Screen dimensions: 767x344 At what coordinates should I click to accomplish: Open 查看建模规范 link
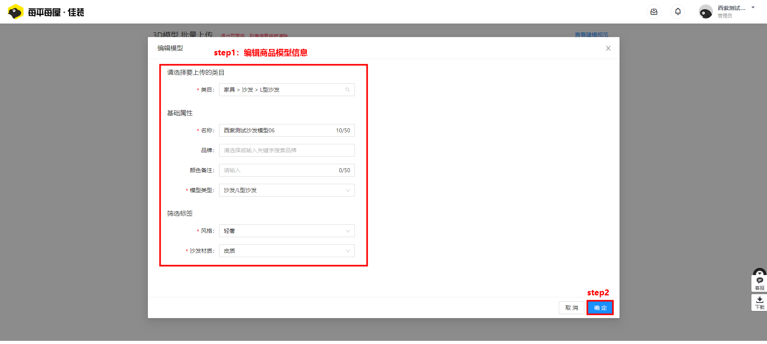tap(592, 35)
